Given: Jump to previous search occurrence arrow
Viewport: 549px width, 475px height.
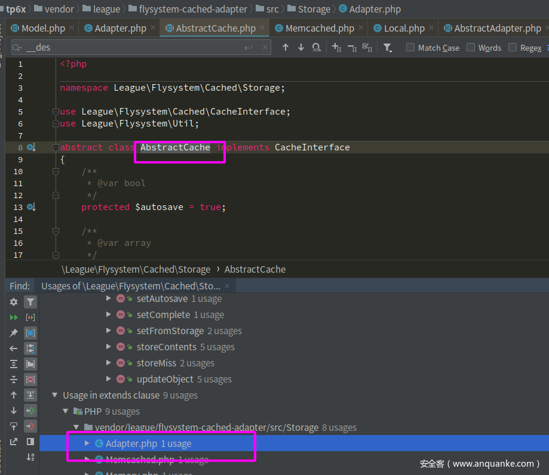Looking at the screenshot, I should click(x=286, y=48).
